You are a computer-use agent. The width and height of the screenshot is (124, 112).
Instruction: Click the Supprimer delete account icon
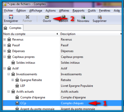point(100,17)
